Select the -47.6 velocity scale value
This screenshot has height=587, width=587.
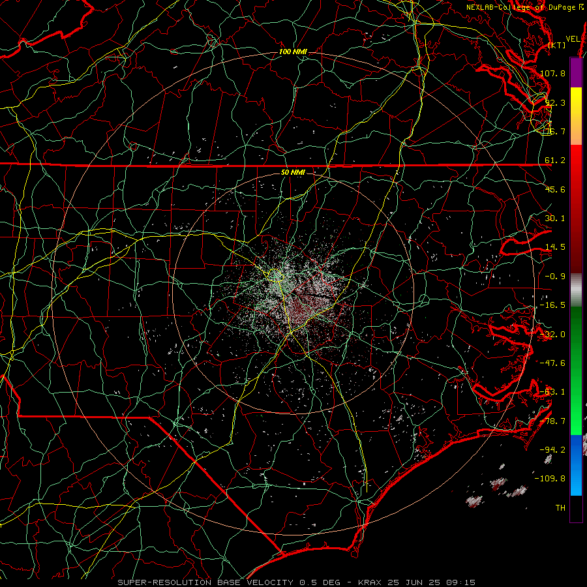click(552, 363)
